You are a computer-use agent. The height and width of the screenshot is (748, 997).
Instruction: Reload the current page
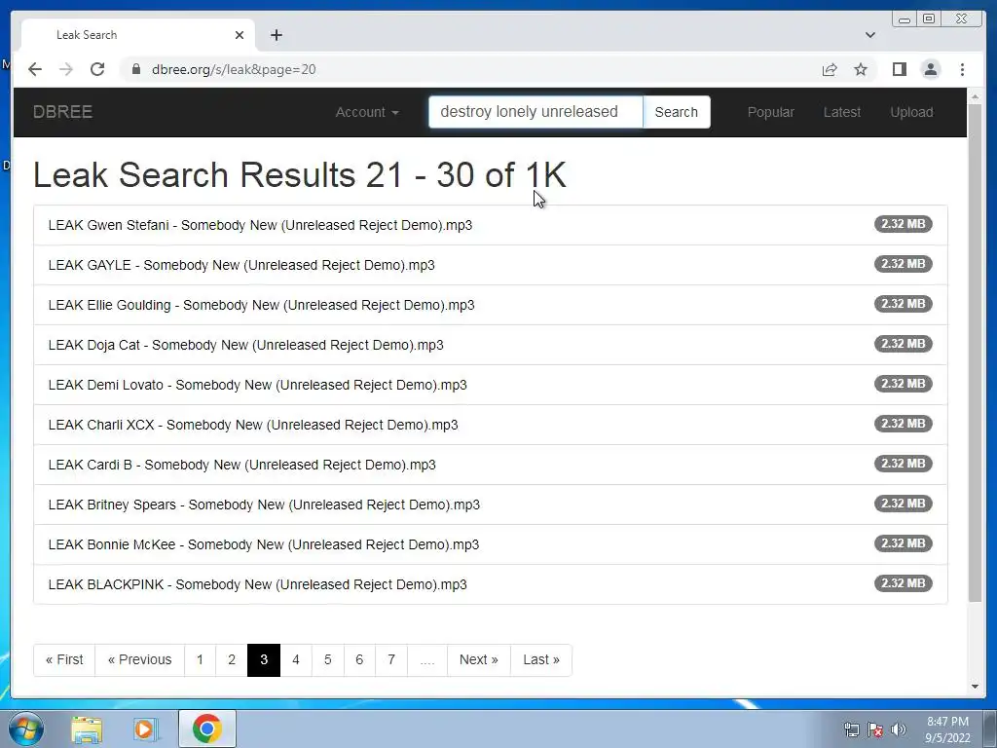[97, 69]
